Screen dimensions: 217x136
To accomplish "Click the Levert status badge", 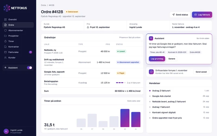I will tap(121, 51).
